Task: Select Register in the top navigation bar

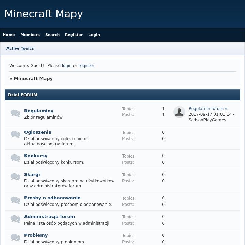Action: point(74,35)
